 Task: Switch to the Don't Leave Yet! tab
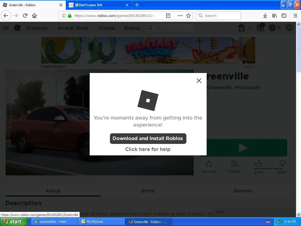(99, 5)
